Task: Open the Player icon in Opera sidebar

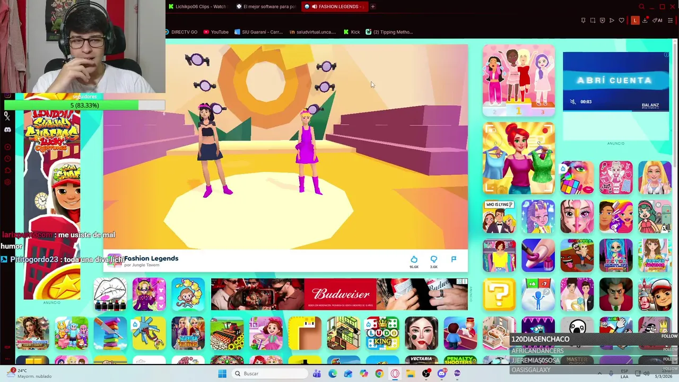Action: (x=7, y=147)
